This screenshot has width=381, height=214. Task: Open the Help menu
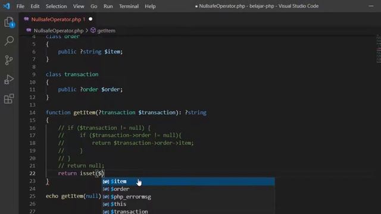coord(150,7)
